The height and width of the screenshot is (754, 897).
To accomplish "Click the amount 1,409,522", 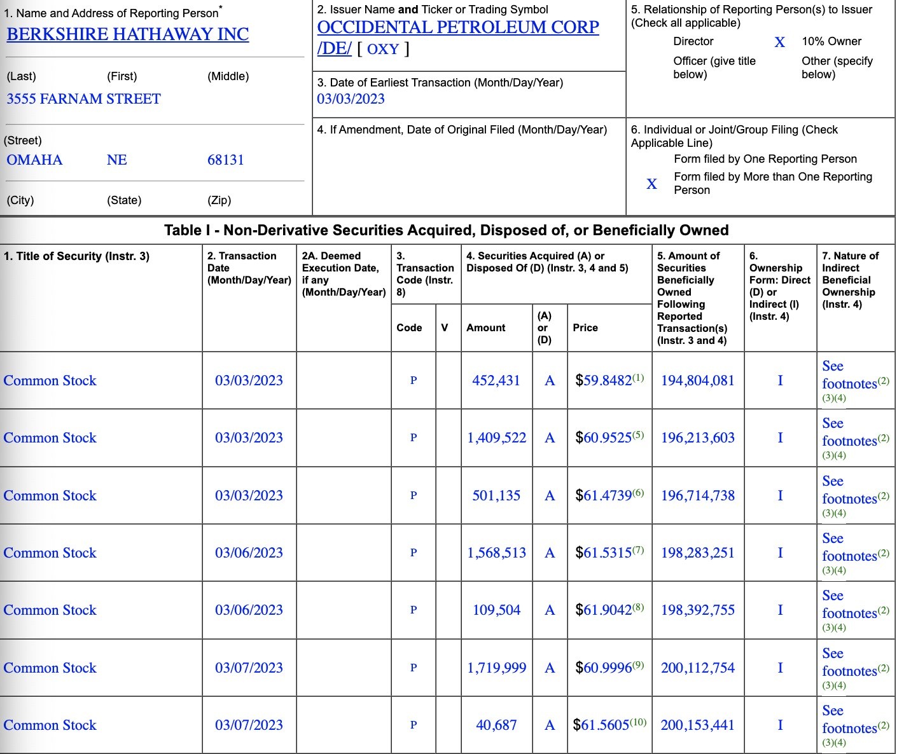I will (497, 438).
